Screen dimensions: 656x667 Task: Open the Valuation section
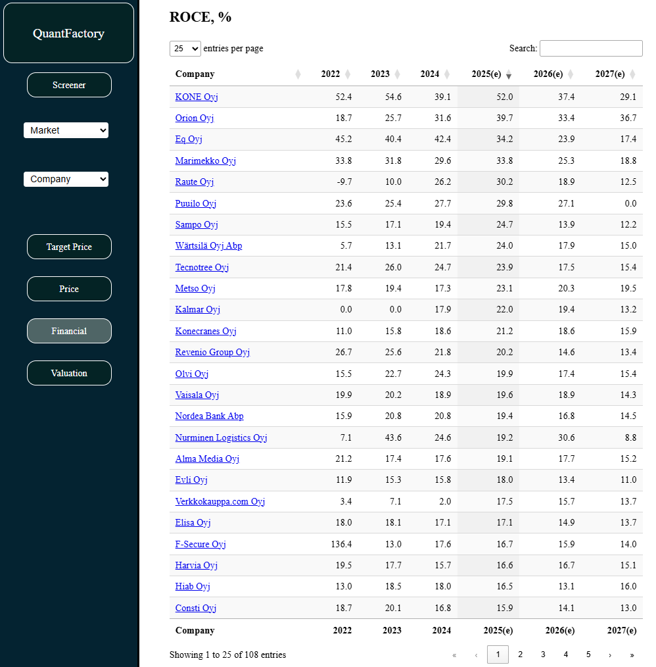(x=69, y=373)
